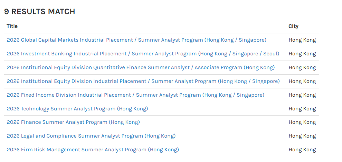342x162 pixels.
Task: Open 2026 Investment Banking Industrial Placement link
Action: [143, 54]
